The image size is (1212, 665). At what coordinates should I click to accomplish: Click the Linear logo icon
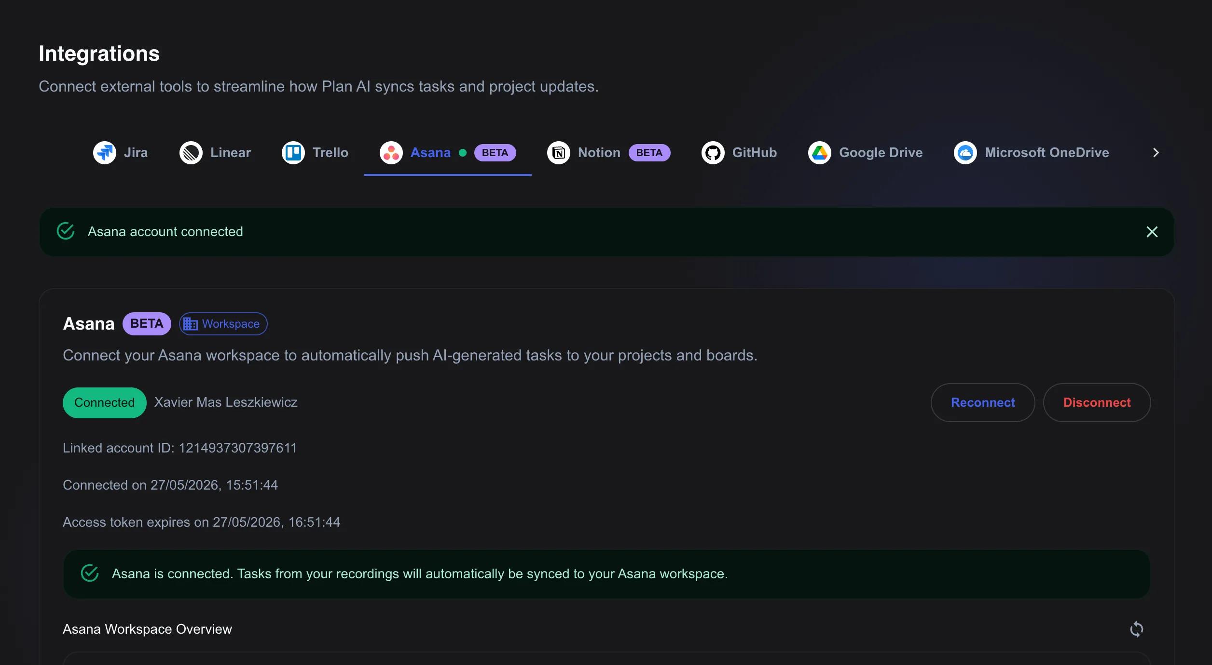tap(191, 153)
